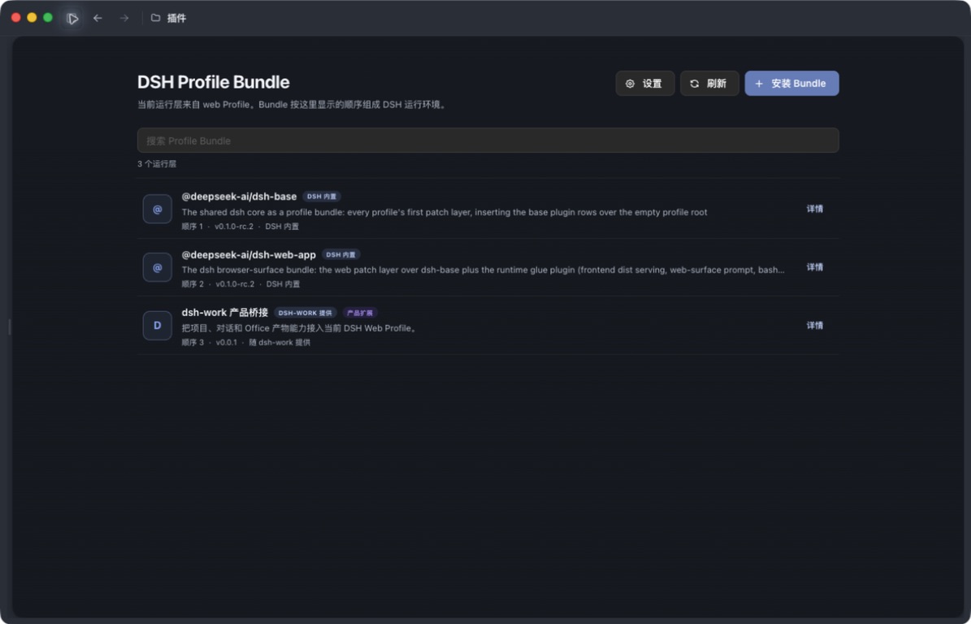Click v0.0.1 version text
Screen dimensions: 971x624
tap(226, 342)
